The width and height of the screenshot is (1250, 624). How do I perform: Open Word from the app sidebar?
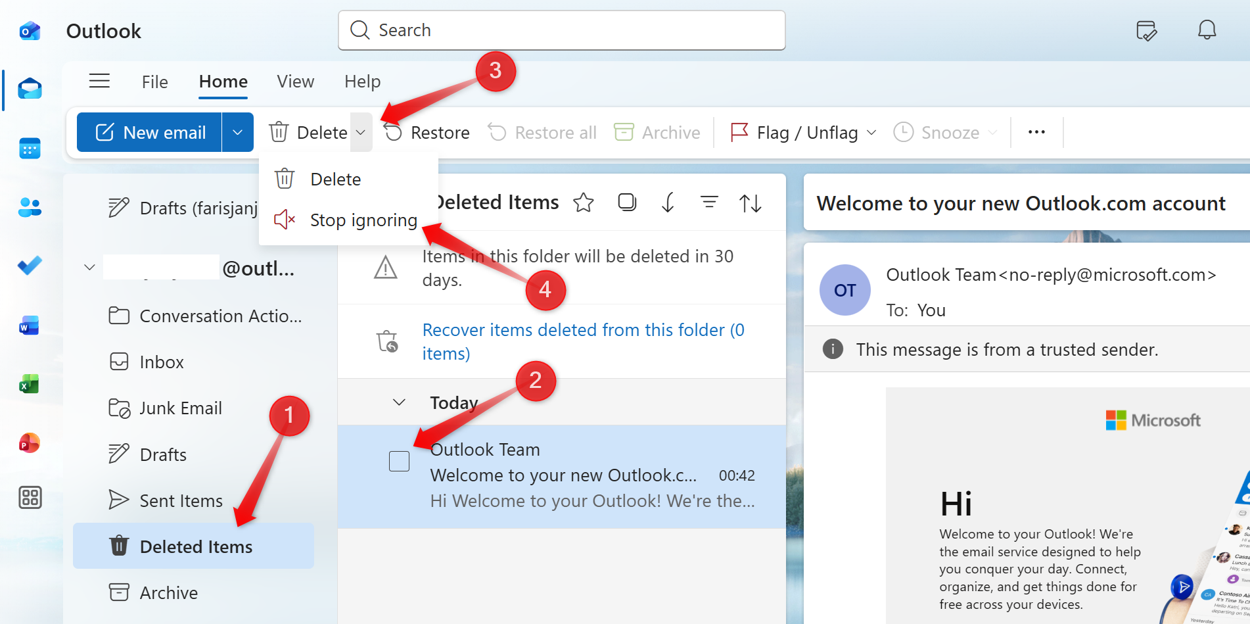click(x=30, y=325)
